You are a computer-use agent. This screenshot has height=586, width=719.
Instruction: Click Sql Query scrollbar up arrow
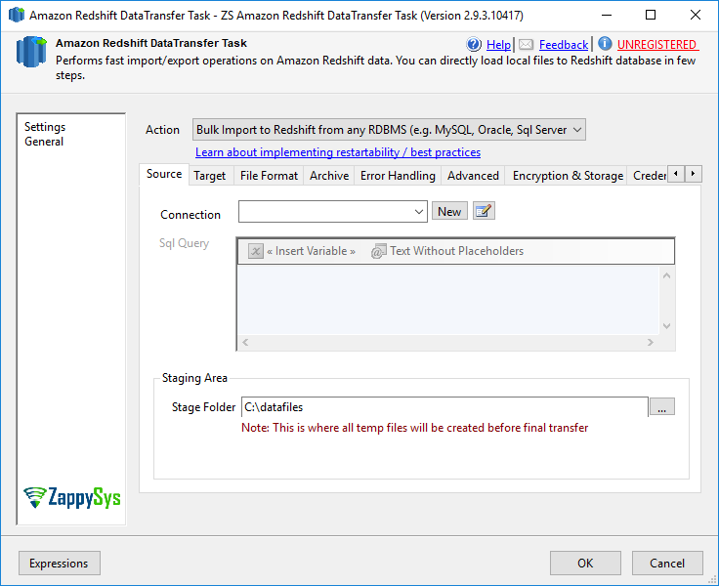coord(666,275)
